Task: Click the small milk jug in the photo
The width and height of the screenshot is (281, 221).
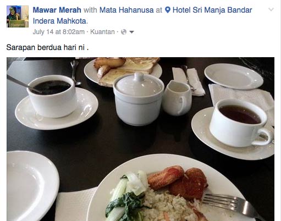Action: coord(177,98)
